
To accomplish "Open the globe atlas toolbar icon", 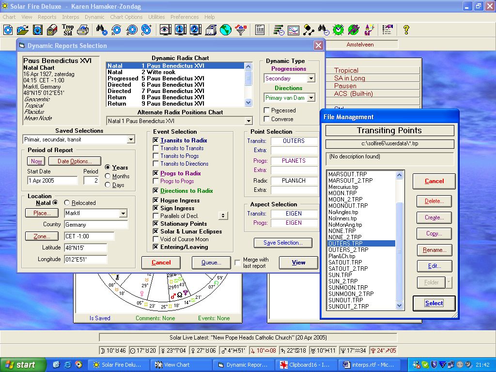I will (x=225, y=30).
